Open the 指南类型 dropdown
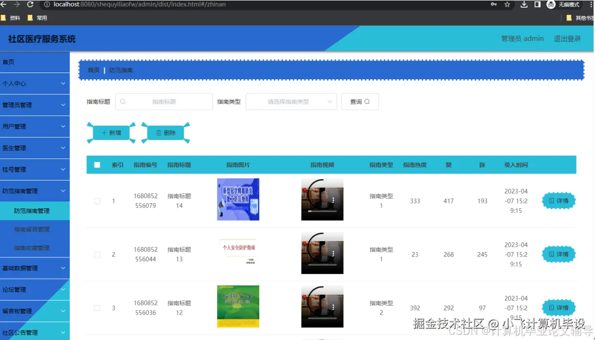The height and width of the screenshot is (340, 595). pyautogui.click(x=291, y=102)
